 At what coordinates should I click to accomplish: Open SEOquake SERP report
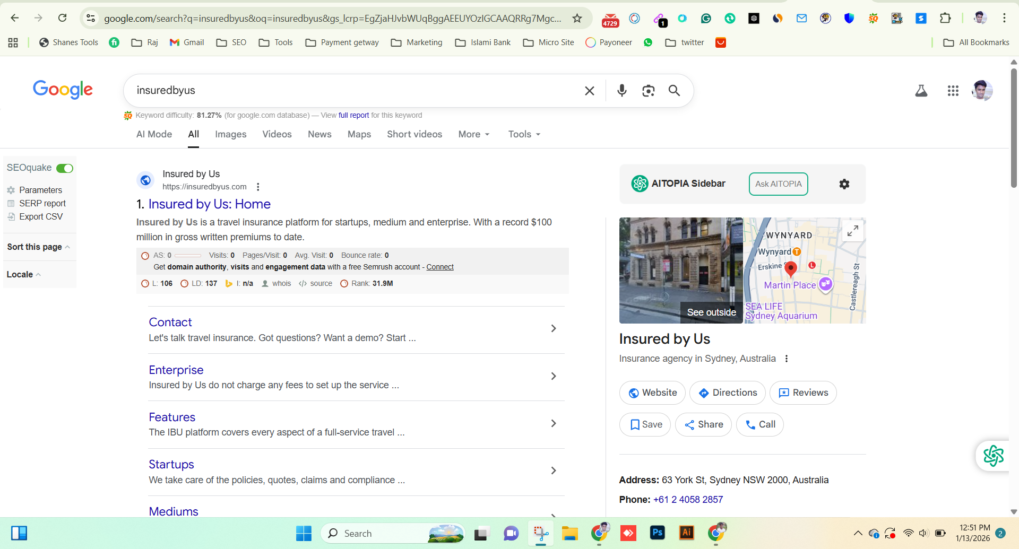42,203
